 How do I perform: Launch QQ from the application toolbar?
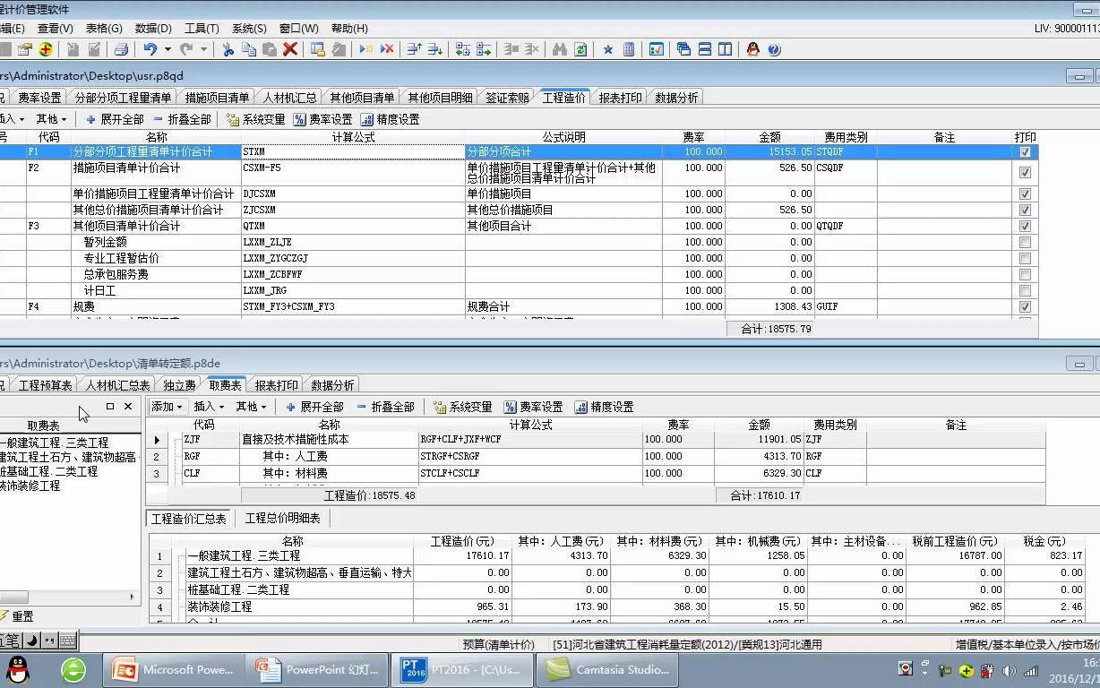753,49
